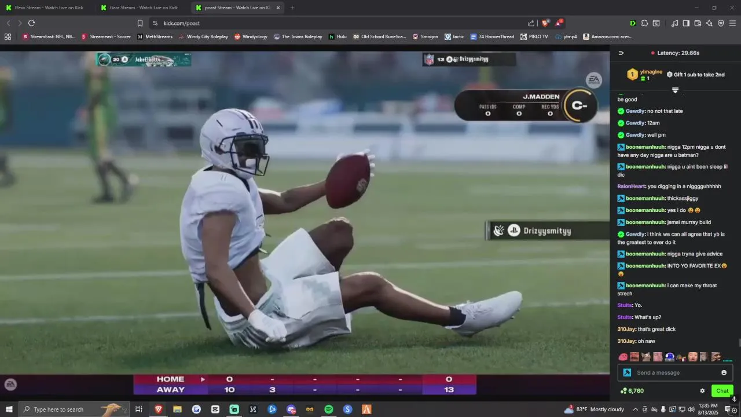Screen dimensions: 741x417
Task: Open a new browser tab
Action: click(x=292, y=8)
